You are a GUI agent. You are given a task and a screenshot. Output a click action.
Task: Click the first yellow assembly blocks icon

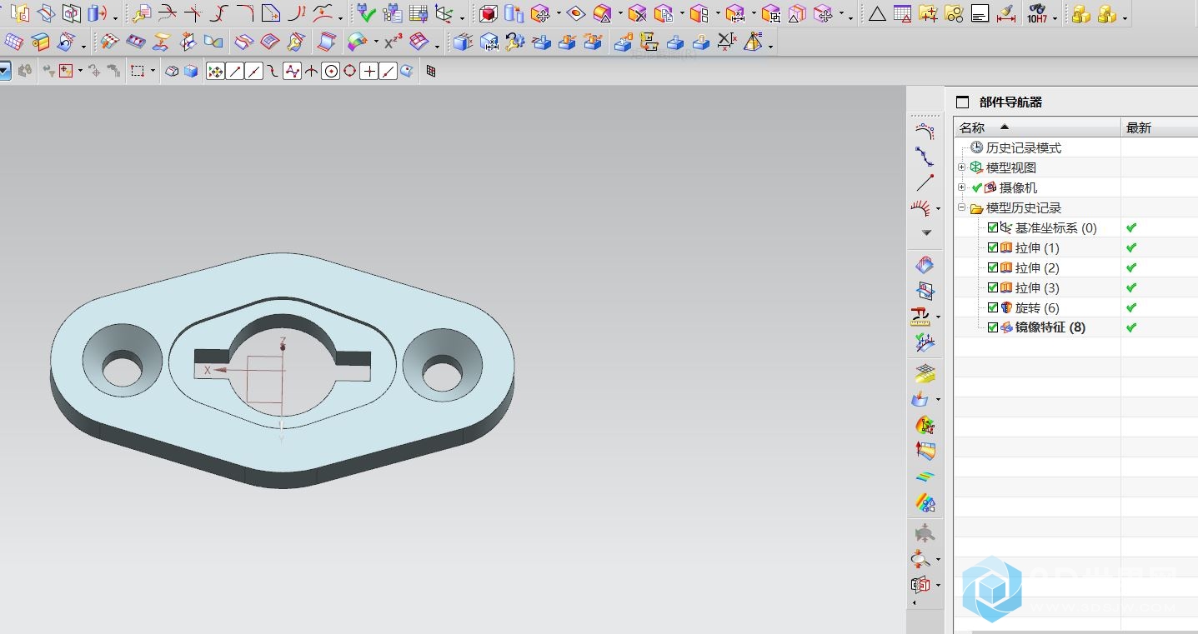tap(1081, 13)
